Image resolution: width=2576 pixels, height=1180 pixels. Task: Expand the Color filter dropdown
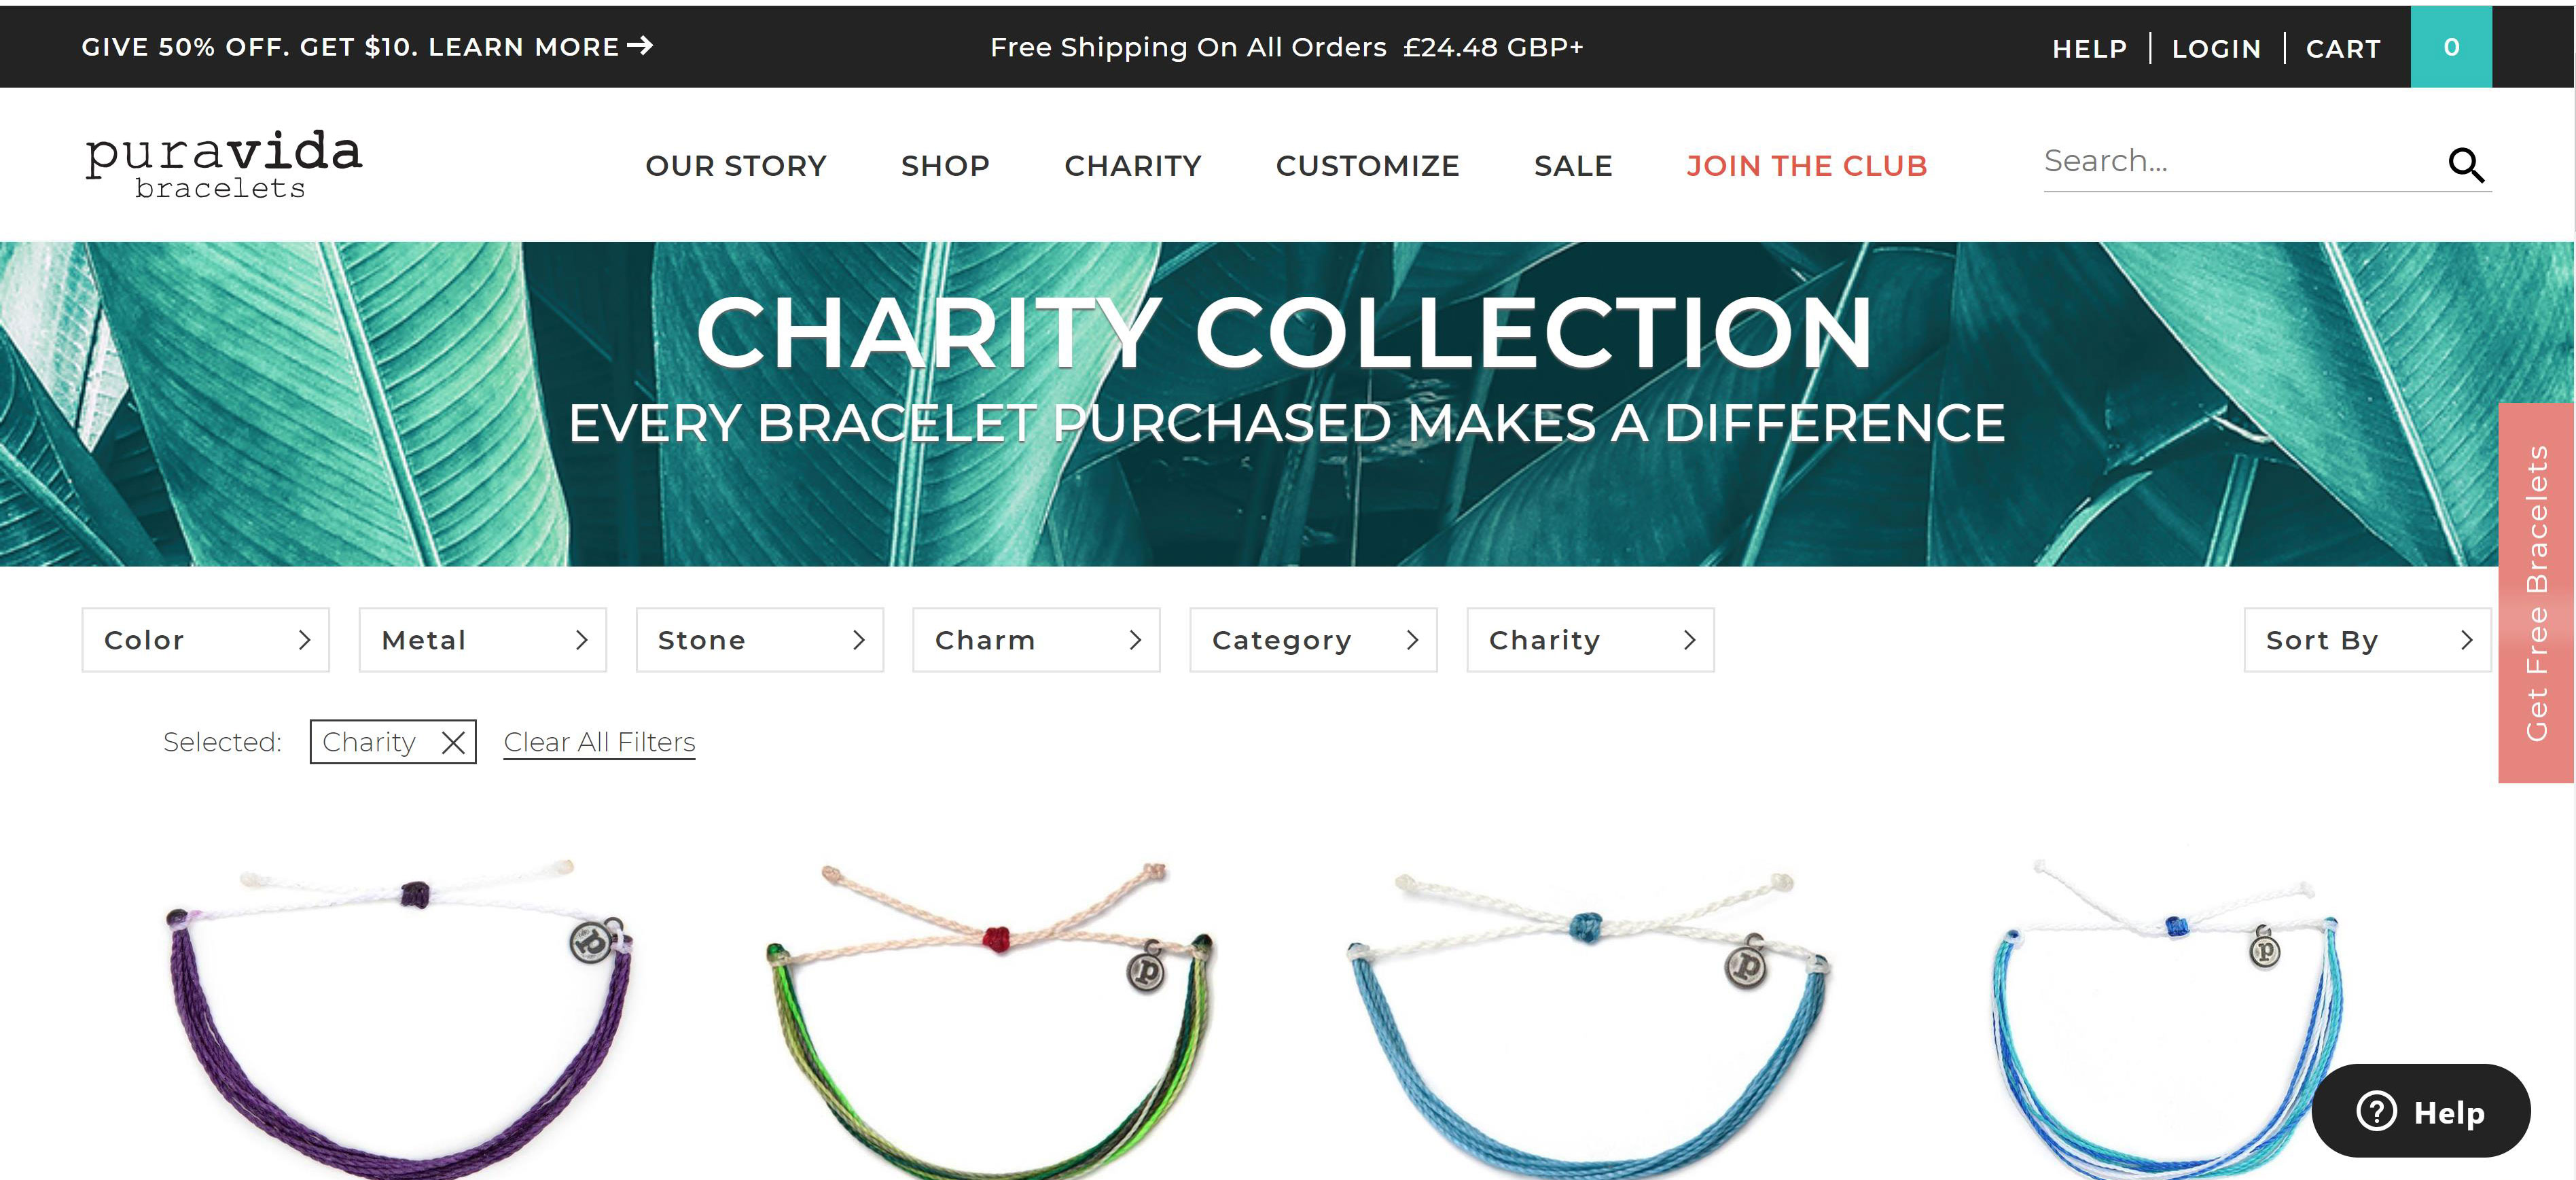[x=206, y=640]
